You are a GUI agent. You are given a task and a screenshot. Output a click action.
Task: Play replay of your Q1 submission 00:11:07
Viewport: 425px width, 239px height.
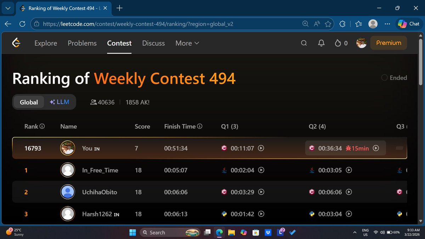pos(261,148)
